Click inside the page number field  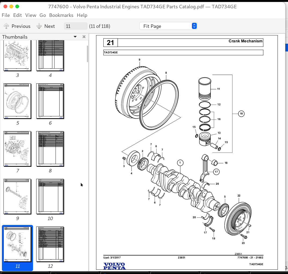[x=75, y=26]
